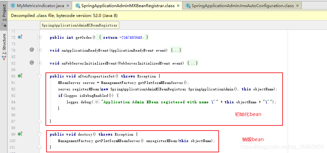Viewport: 327px width, 153px height.
Task: Click getPlatformMBeanServer on line 91
Action: click(162, 83)
